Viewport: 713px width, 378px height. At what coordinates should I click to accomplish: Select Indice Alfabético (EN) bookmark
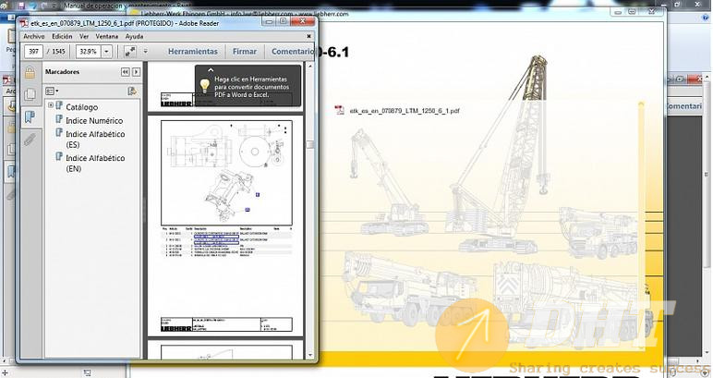tap(95, 164)
